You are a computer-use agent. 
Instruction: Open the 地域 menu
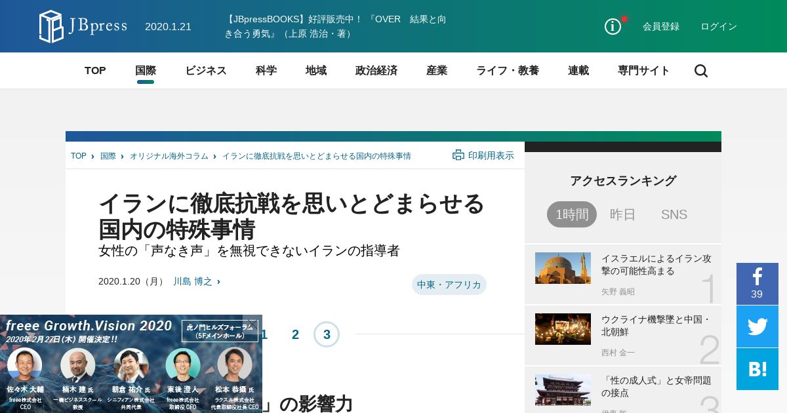[x=316, y=71]
